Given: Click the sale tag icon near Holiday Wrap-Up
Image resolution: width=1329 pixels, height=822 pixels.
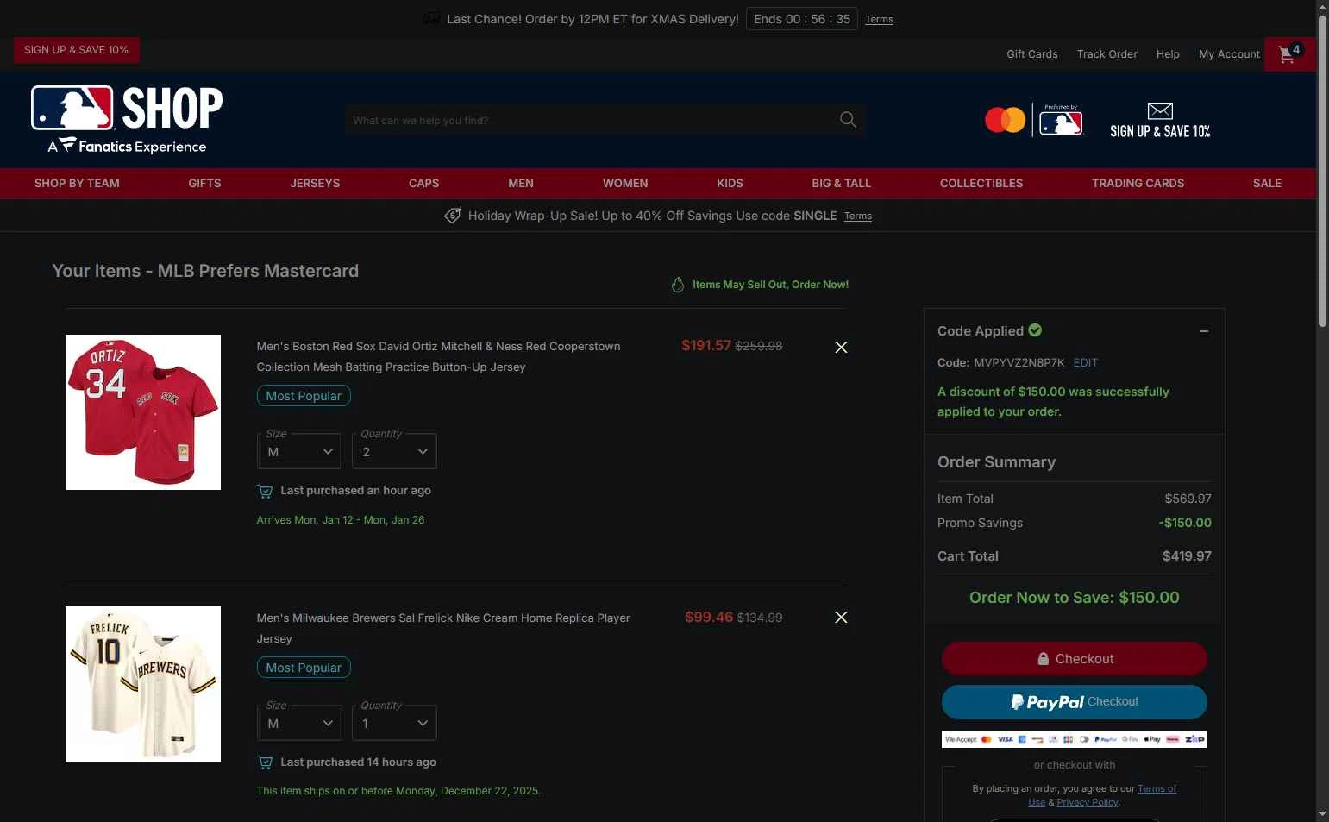Looking at the screenshot, I should pyautogui.click(x=453, y=216).
